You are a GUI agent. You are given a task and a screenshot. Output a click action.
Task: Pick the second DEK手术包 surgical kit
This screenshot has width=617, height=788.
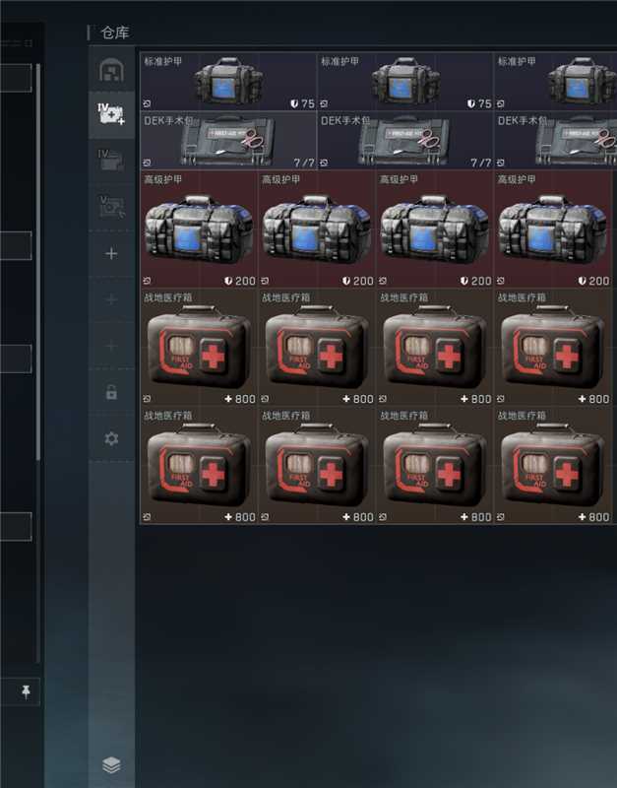click(x=405, y=140)
